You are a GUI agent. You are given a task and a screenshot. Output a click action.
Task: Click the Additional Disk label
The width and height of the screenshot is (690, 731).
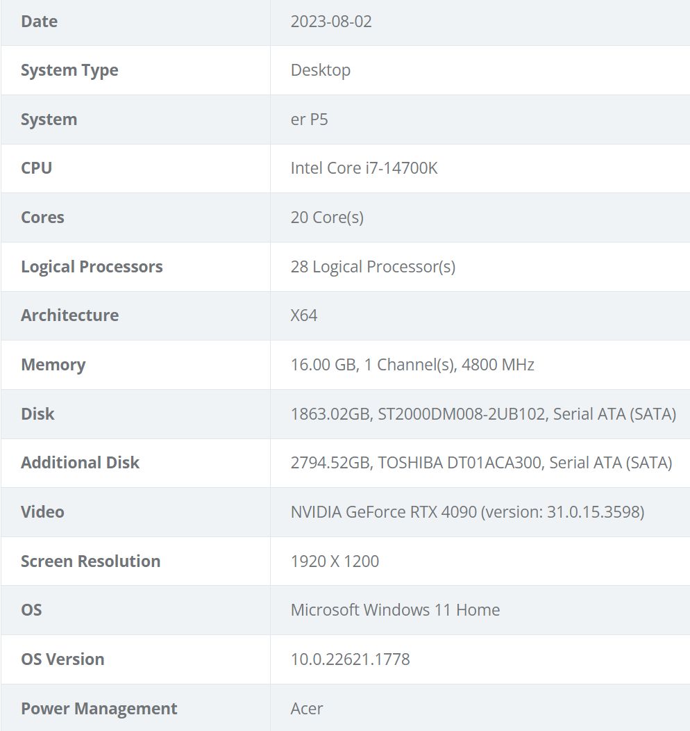coord(80,463)
